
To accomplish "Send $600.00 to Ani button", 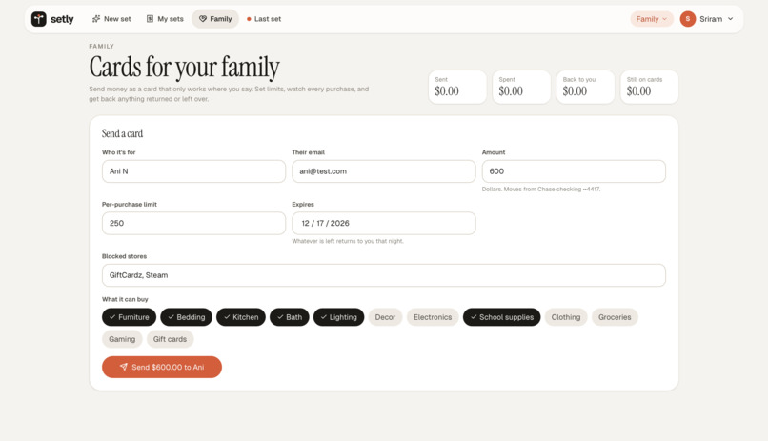I will click(162, 367).
